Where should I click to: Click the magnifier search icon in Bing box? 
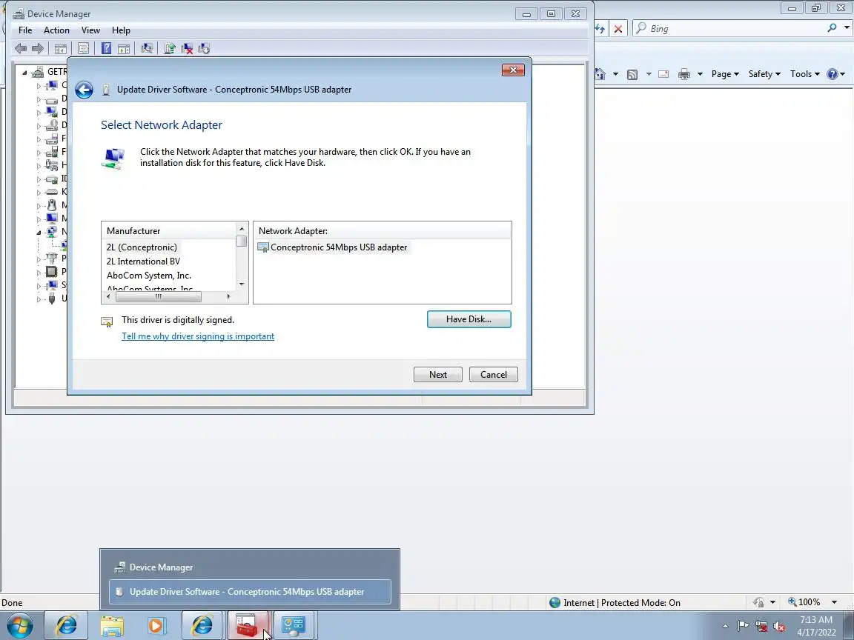click(832, 27)
